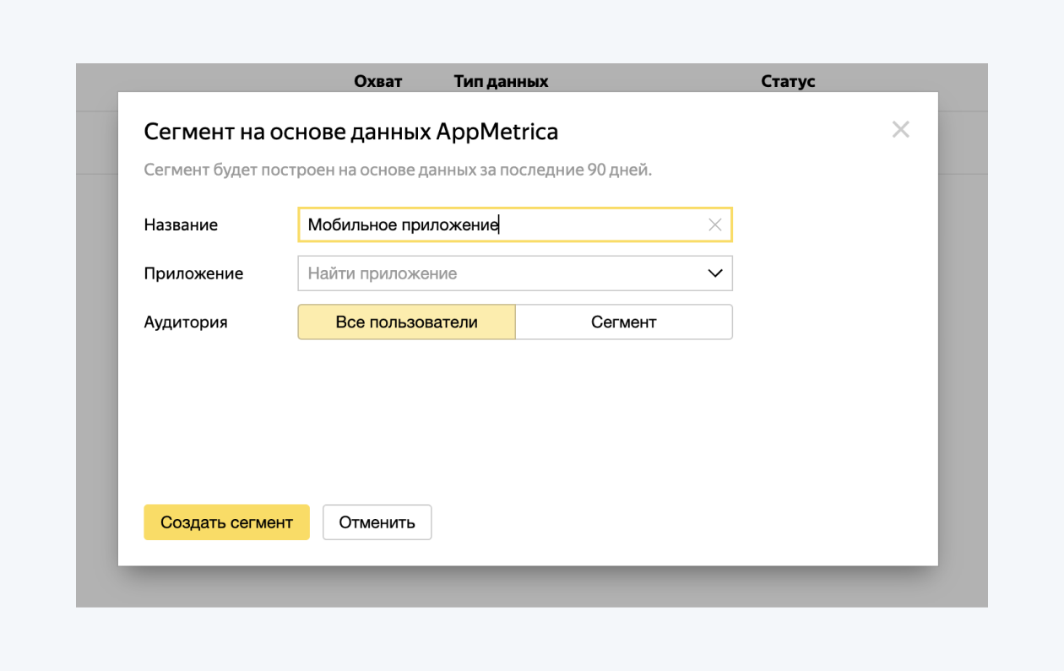Cancel with the Отменить button
Image resolution: width=1064 pixels, height=671 pixels.
click(377, 522)
